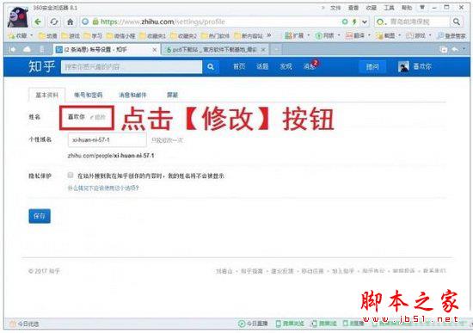
Task: Toggle the 隐私保护 checkbox
Action: 71,175
